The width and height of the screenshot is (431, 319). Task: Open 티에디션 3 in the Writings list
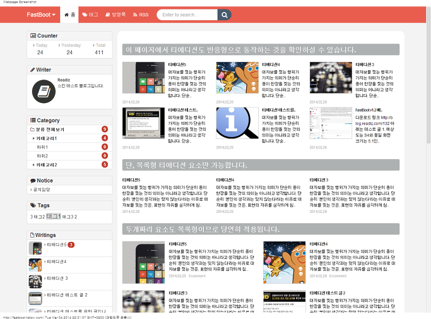(57, 279)
